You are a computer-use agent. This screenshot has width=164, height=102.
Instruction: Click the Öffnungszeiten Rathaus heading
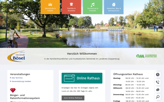[128, 74]
